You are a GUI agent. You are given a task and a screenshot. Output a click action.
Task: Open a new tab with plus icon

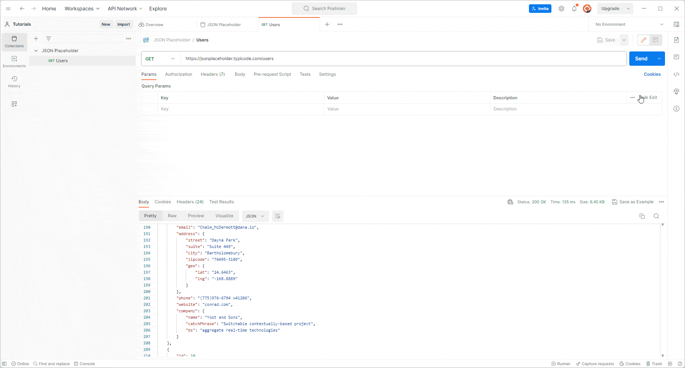[x=327, y=24]
